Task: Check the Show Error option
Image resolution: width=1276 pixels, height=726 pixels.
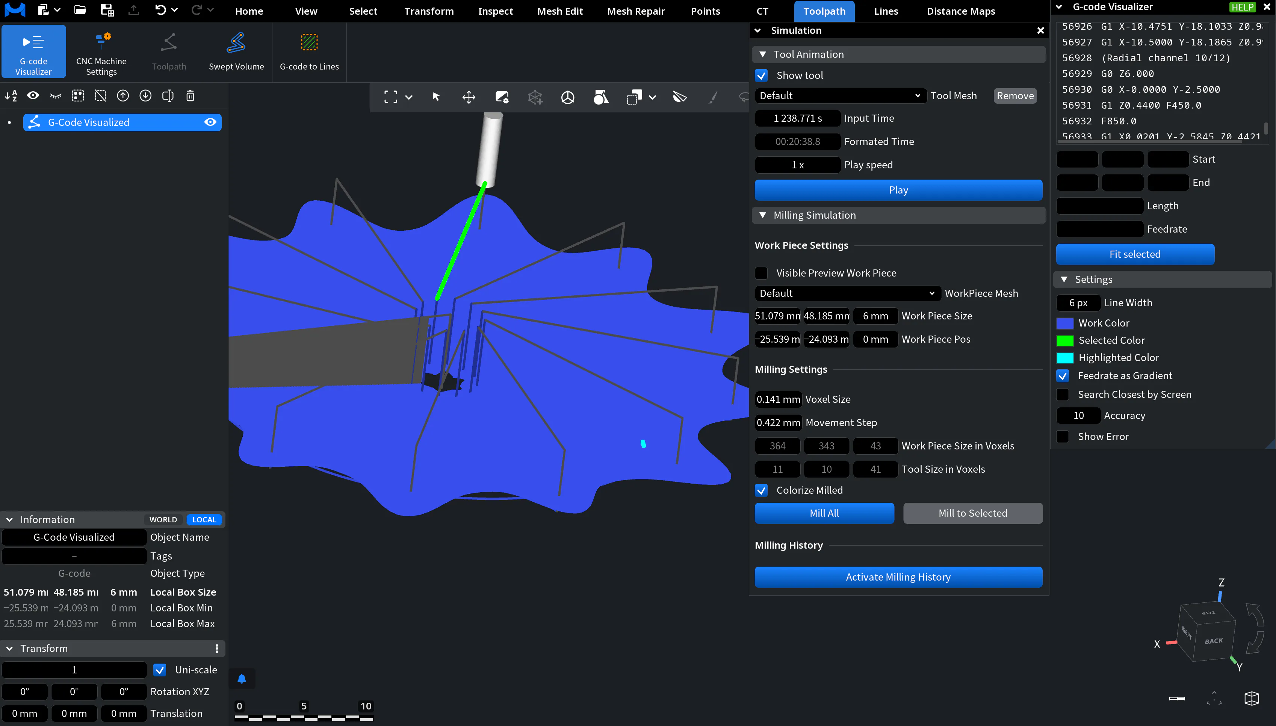Action: [x=1063, y=436]
